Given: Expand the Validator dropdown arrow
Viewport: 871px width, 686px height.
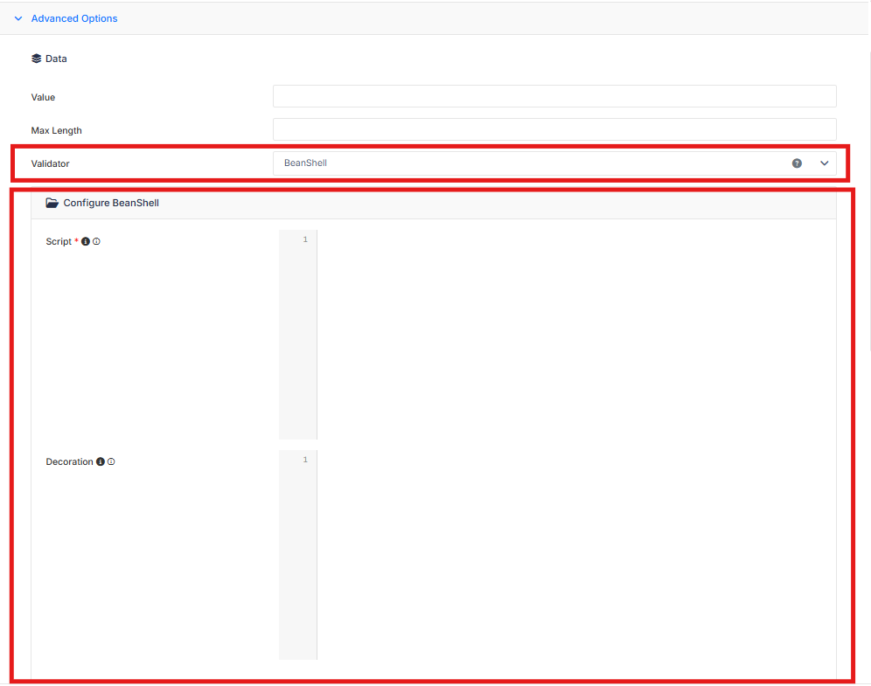Looking at the screenshot, I should pyautogui.click(x=825, y=163).
